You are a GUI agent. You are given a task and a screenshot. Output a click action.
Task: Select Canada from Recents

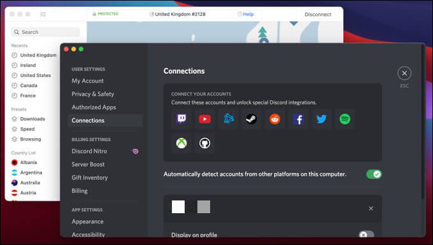pos(29,85)
